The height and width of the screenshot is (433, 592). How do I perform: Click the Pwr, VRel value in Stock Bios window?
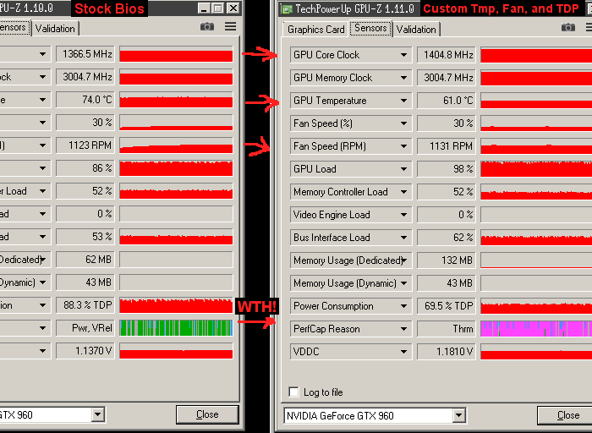[85, 328]
